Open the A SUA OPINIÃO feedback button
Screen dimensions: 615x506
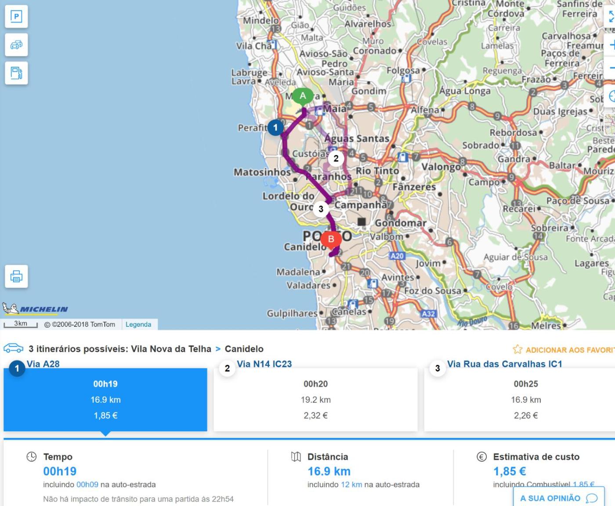(558, 498)
